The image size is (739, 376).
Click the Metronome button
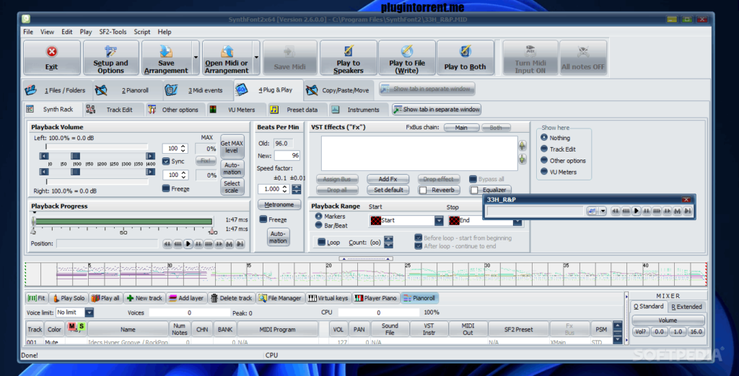279,204
